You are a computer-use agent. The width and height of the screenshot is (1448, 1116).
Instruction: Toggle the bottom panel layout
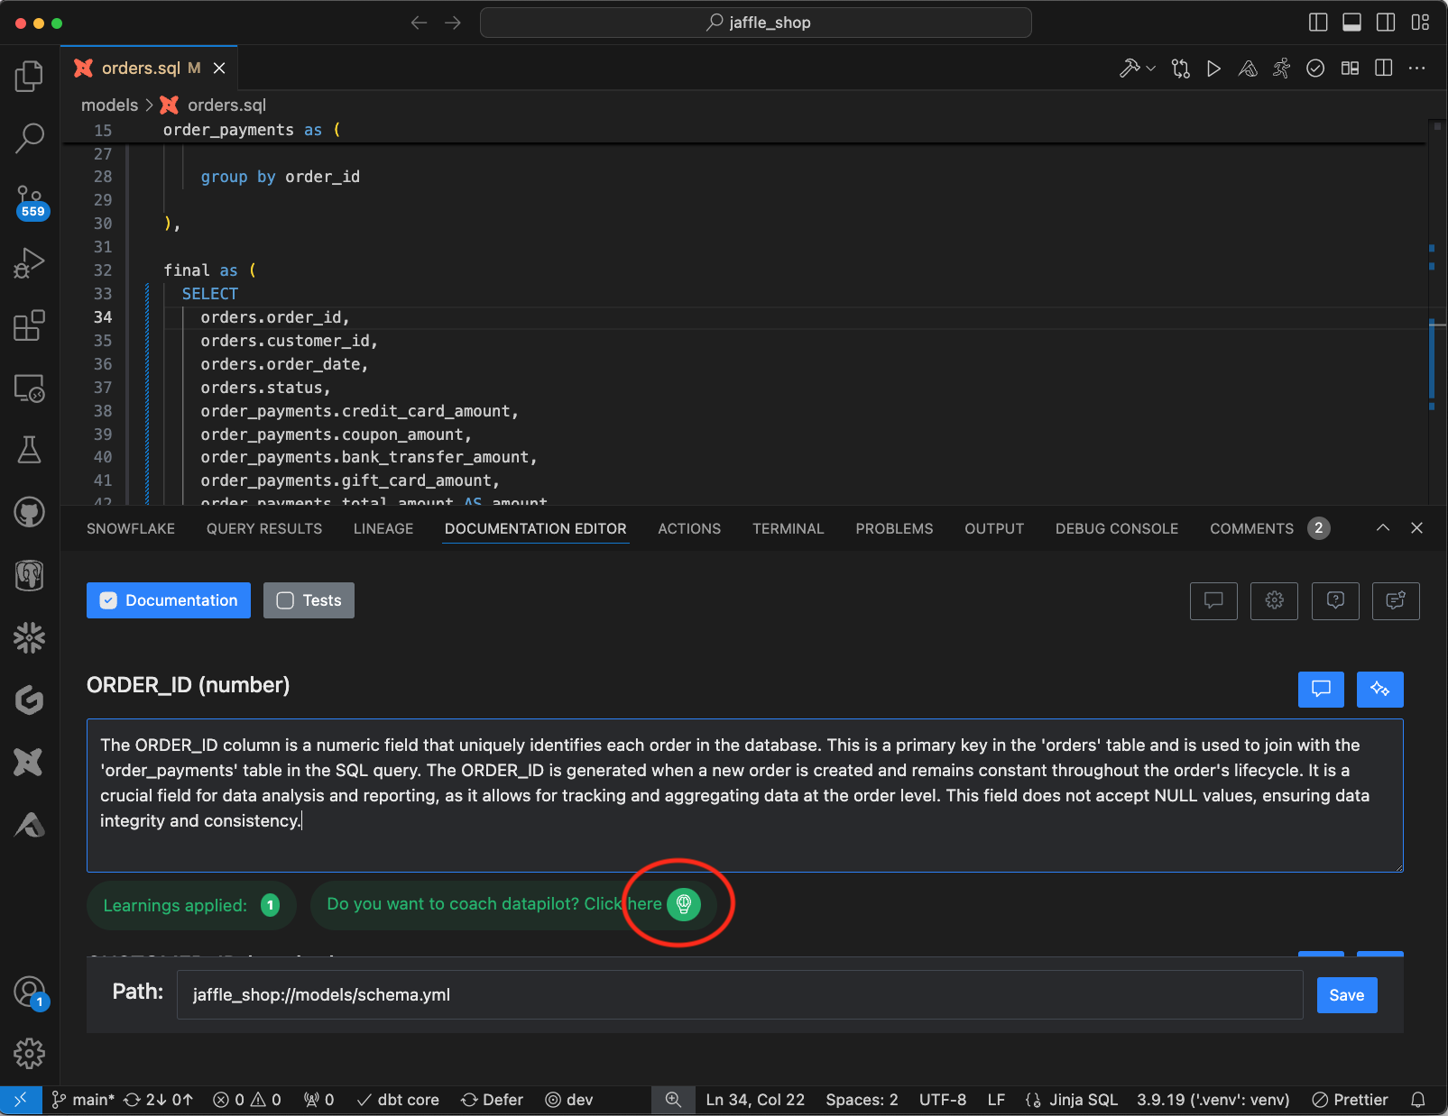pyautogui.click(x=1351, y=23)
